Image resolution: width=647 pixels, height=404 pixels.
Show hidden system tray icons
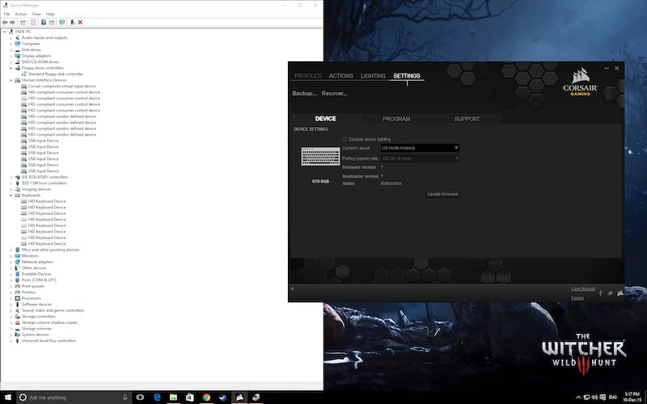point(578,398)
